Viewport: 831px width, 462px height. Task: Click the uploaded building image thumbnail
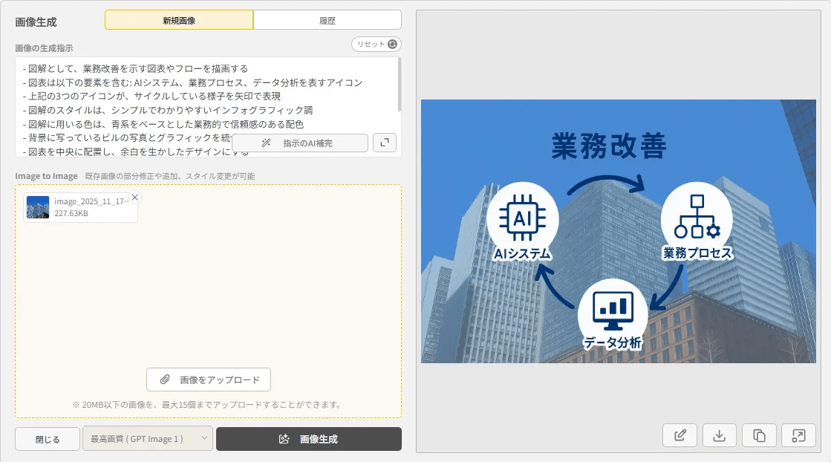pos(38,207)
